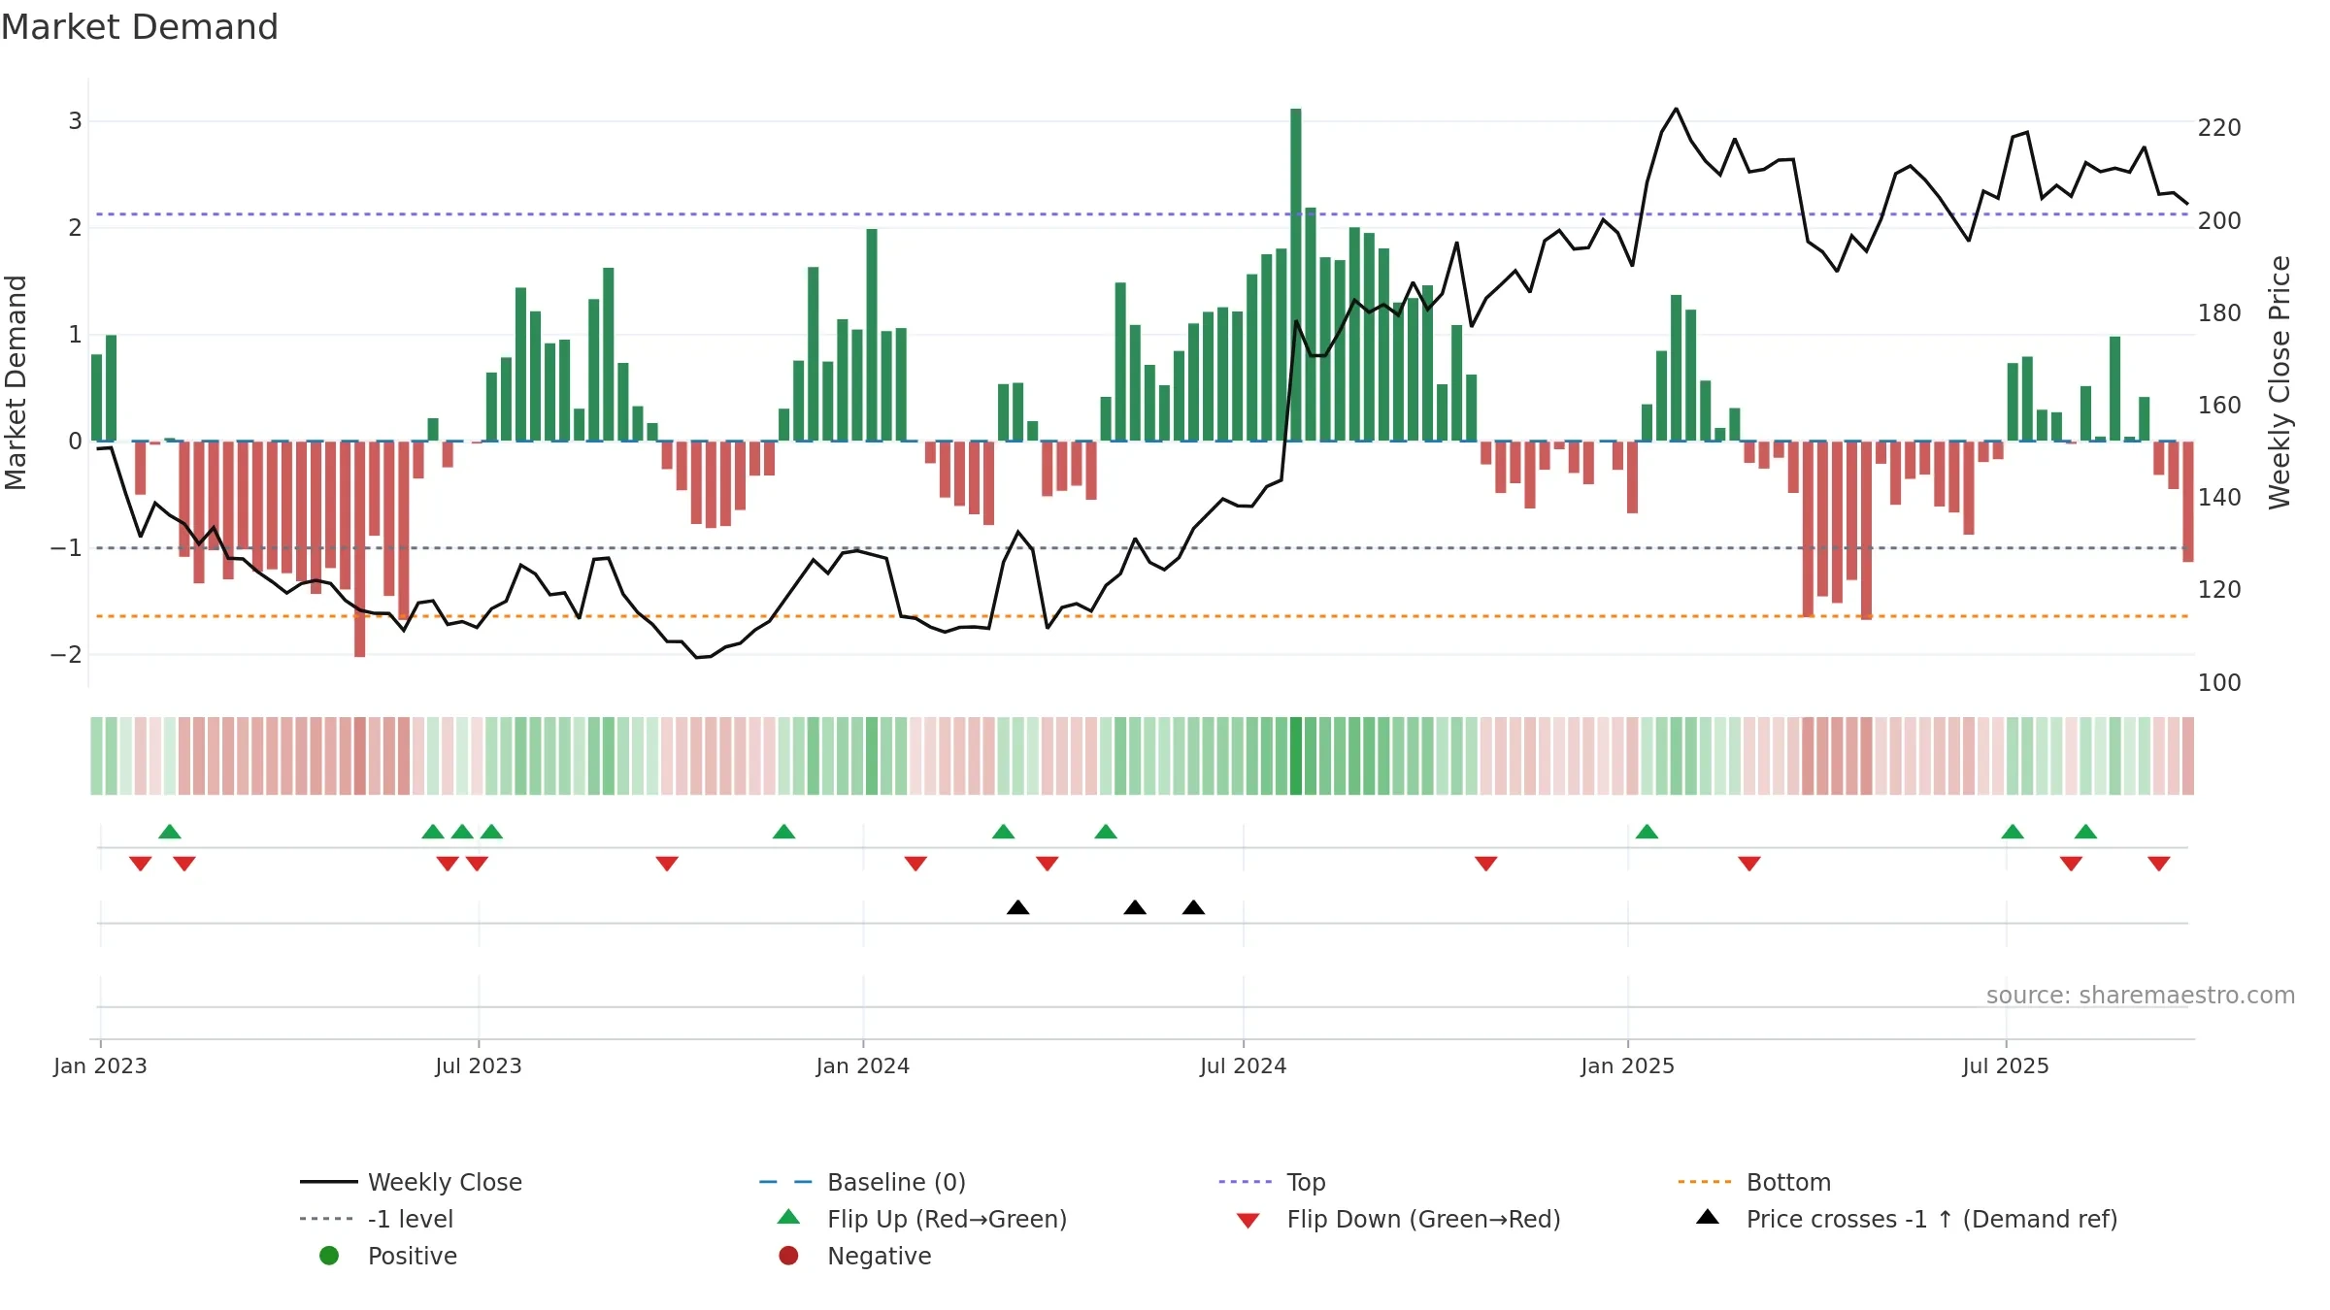Click the Baseline (0) legend label
This screenshot has width=2330, height=1310.
point(896,1182)
